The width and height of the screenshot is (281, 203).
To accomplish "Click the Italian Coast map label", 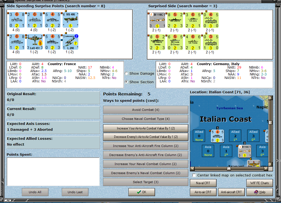I will click(x=226, y=119).
